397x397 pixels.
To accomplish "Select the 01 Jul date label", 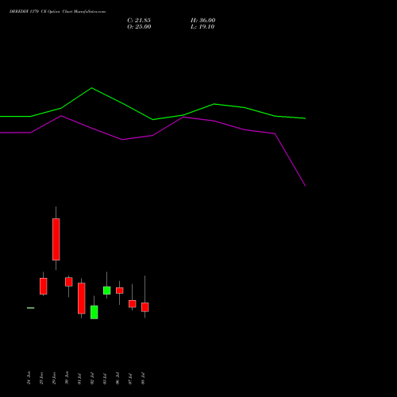I will [79, 378].
